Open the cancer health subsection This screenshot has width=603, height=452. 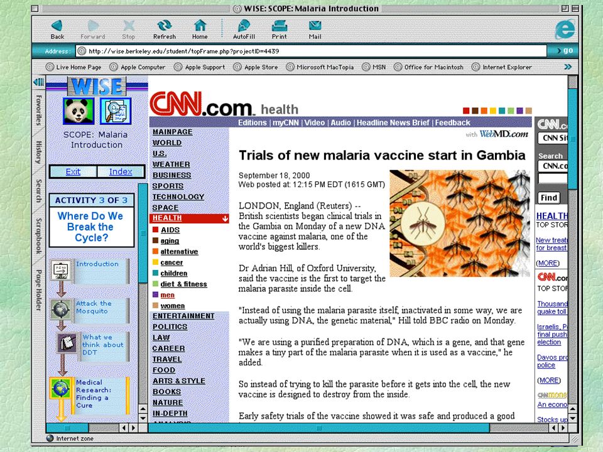[x=171, y=262]
